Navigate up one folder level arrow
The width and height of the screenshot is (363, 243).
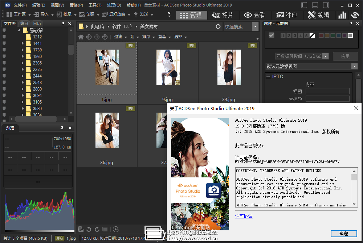coord(105,37)
